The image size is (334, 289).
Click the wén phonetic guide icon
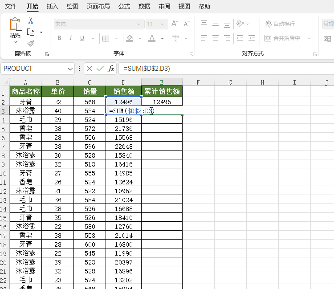coord(175,38)
